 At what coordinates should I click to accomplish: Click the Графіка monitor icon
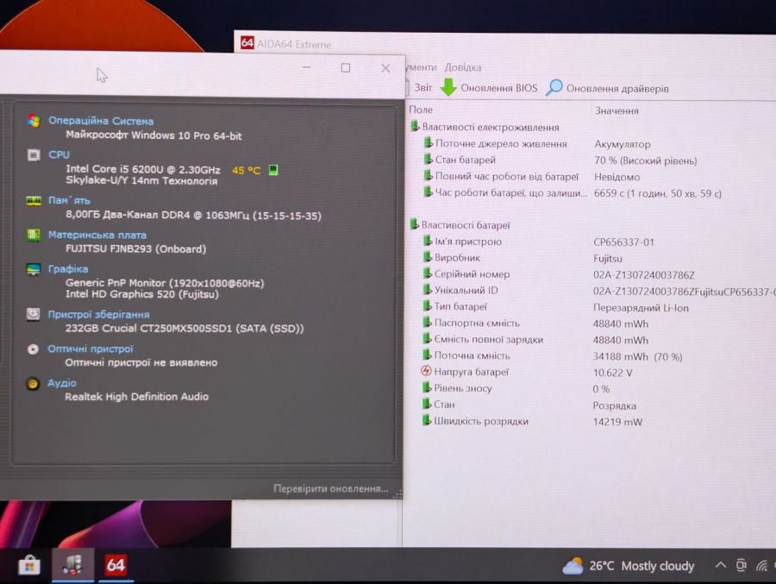[x=33, y=269]
